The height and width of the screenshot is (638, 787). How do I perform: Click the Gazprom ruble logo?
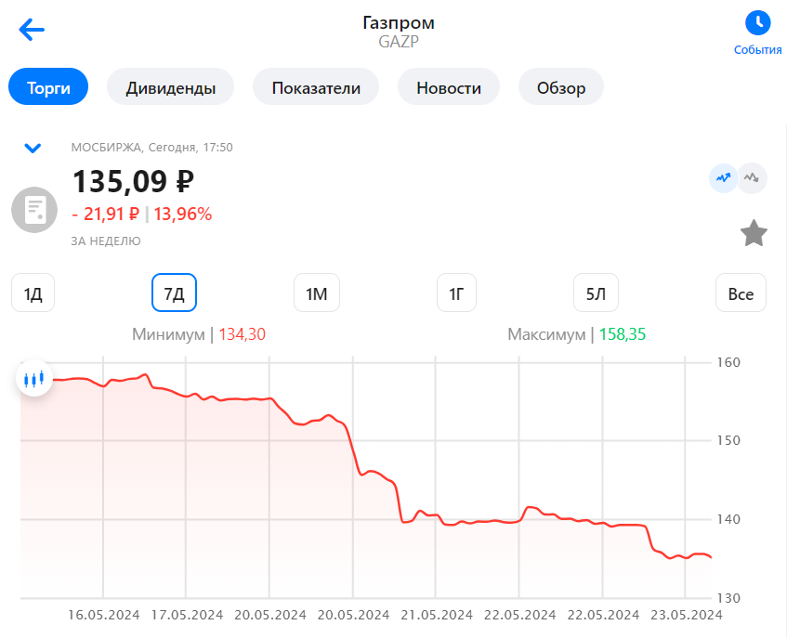point(34,210)
